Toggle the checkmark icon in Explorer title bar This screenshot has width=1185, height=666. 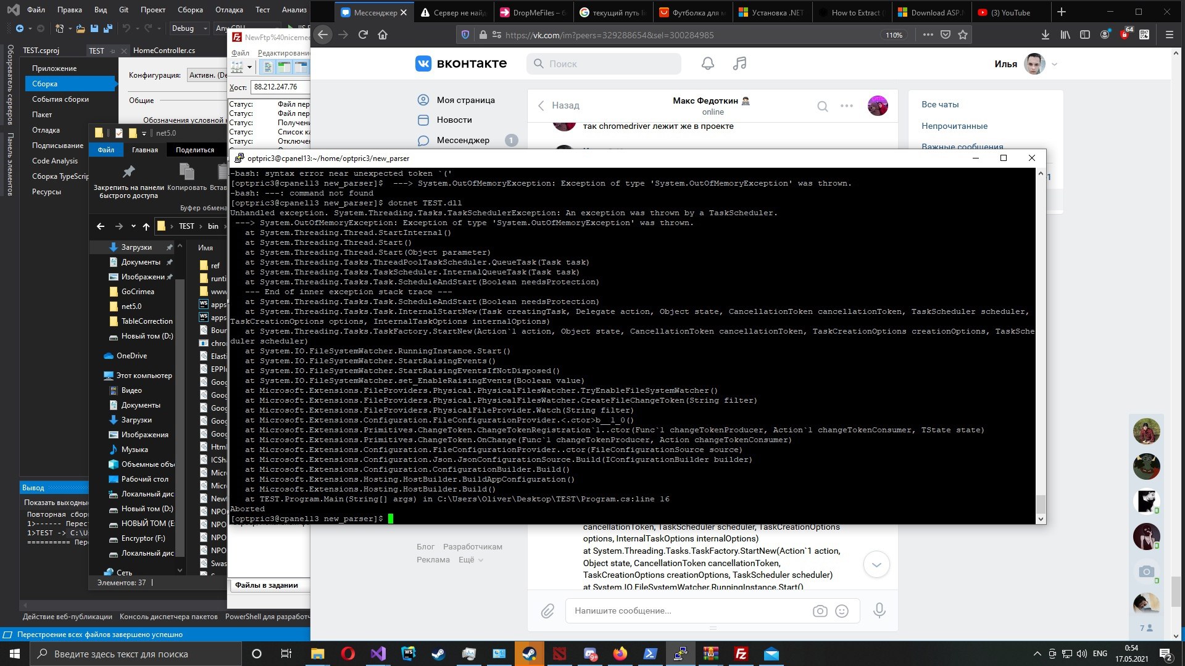(x=119, y=133)
